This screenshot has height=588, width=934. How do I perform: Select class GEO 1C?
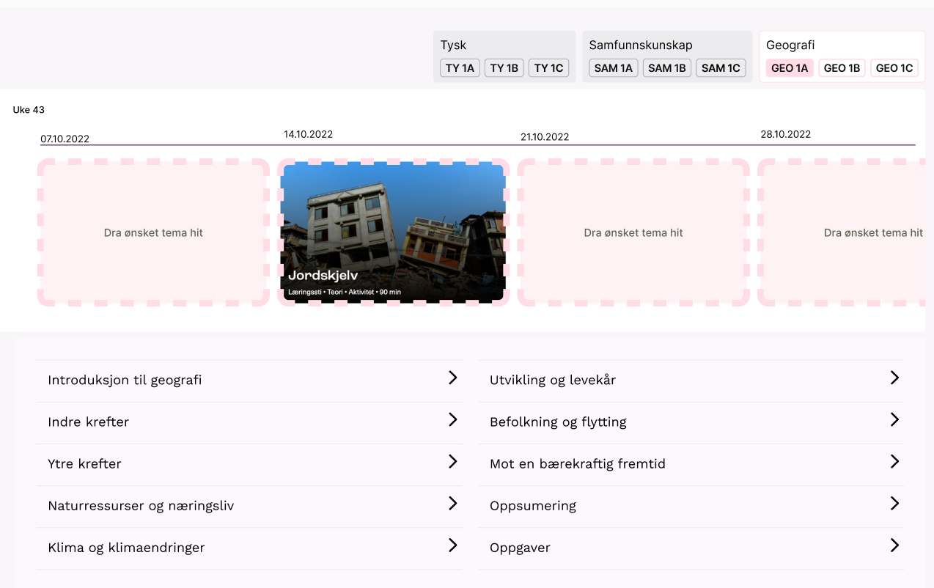pos(894,68)
